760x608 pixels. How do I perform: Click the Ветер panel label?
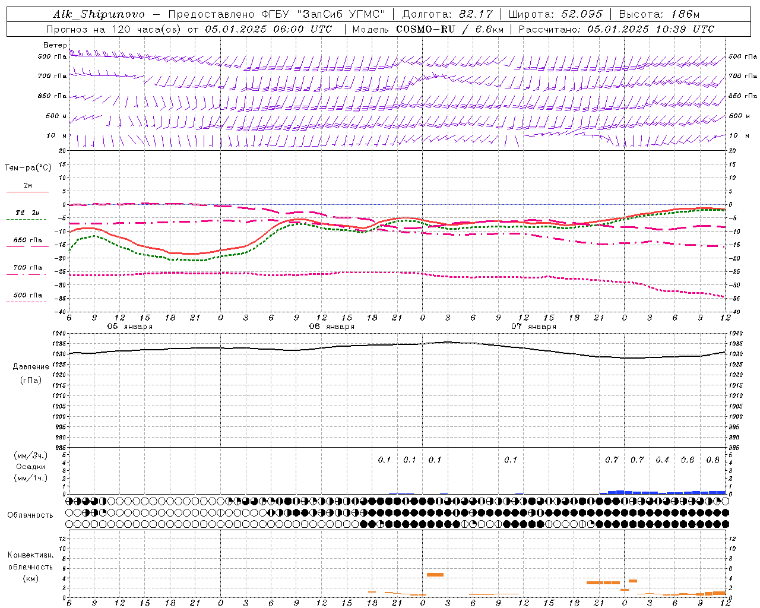pyautogui.click(x=55, y=45)
